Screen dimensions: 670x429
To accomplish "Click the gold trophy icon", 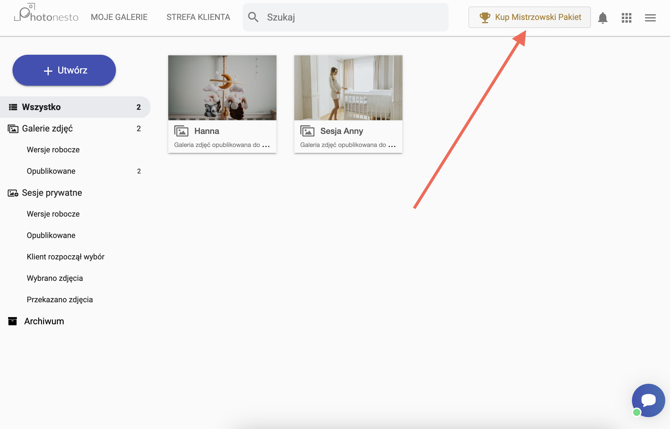I will (x=485, y=17).
